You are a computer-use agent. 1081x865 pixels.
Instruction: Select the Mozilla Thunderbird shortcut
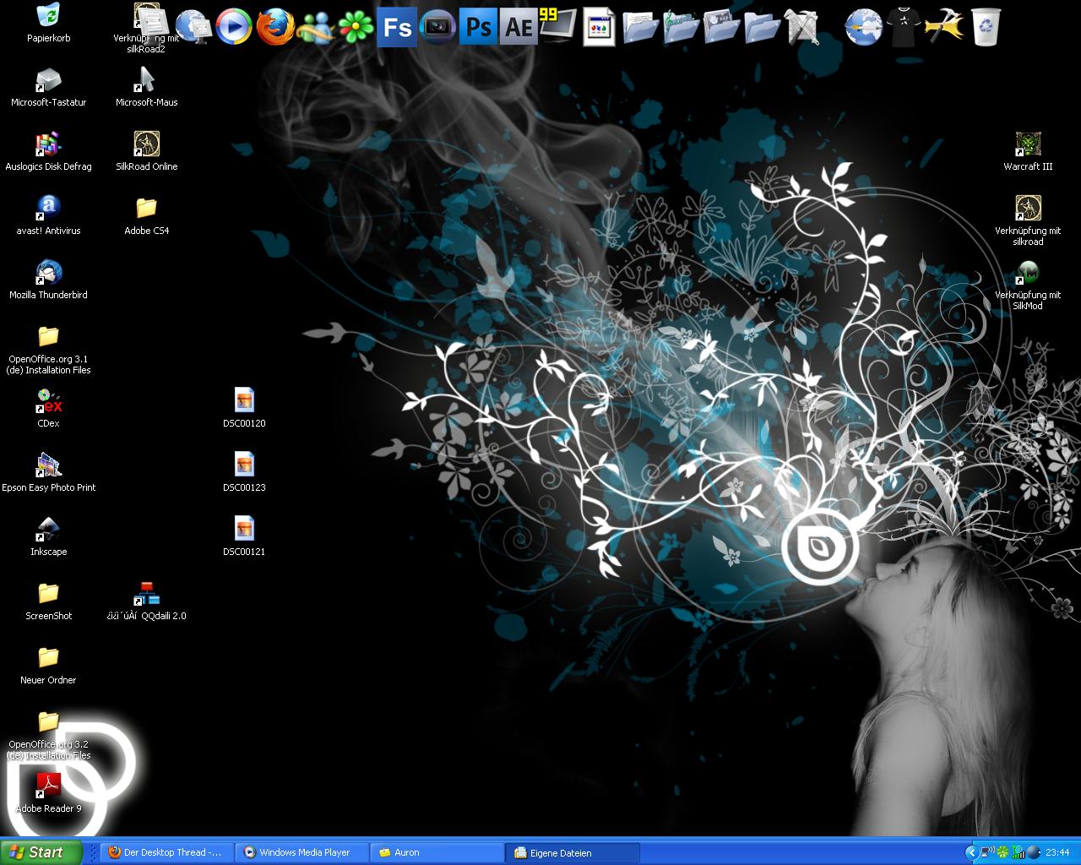(49, 272)
